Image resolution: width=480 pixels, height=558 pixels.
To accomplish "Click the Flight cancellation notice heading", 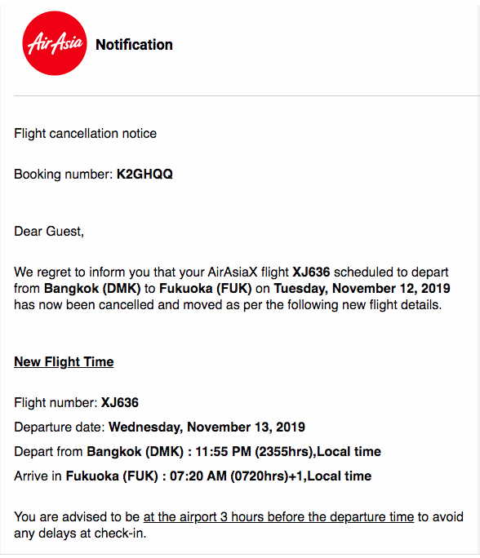I will 85,134.
